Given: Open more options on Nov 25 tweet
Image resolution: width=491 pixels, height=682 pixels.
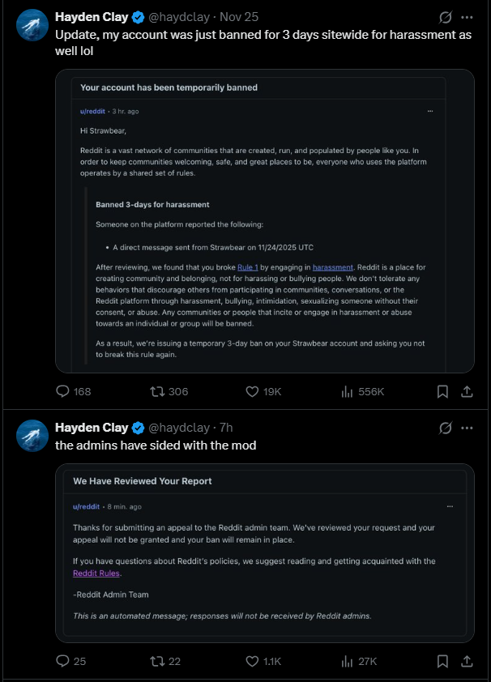Looking at the screenshot, I should pos(467,17).
